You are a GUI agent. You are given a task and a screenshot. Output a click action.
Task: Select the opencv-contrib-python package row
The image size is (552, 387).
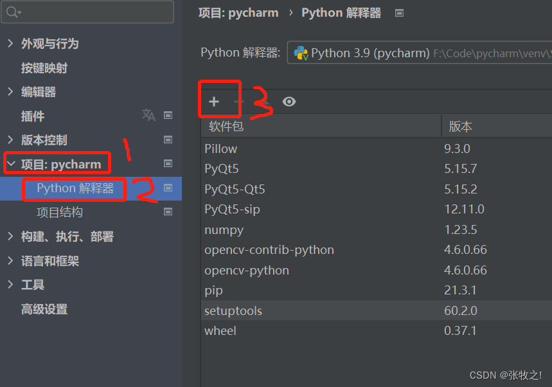tap(377, 249)
